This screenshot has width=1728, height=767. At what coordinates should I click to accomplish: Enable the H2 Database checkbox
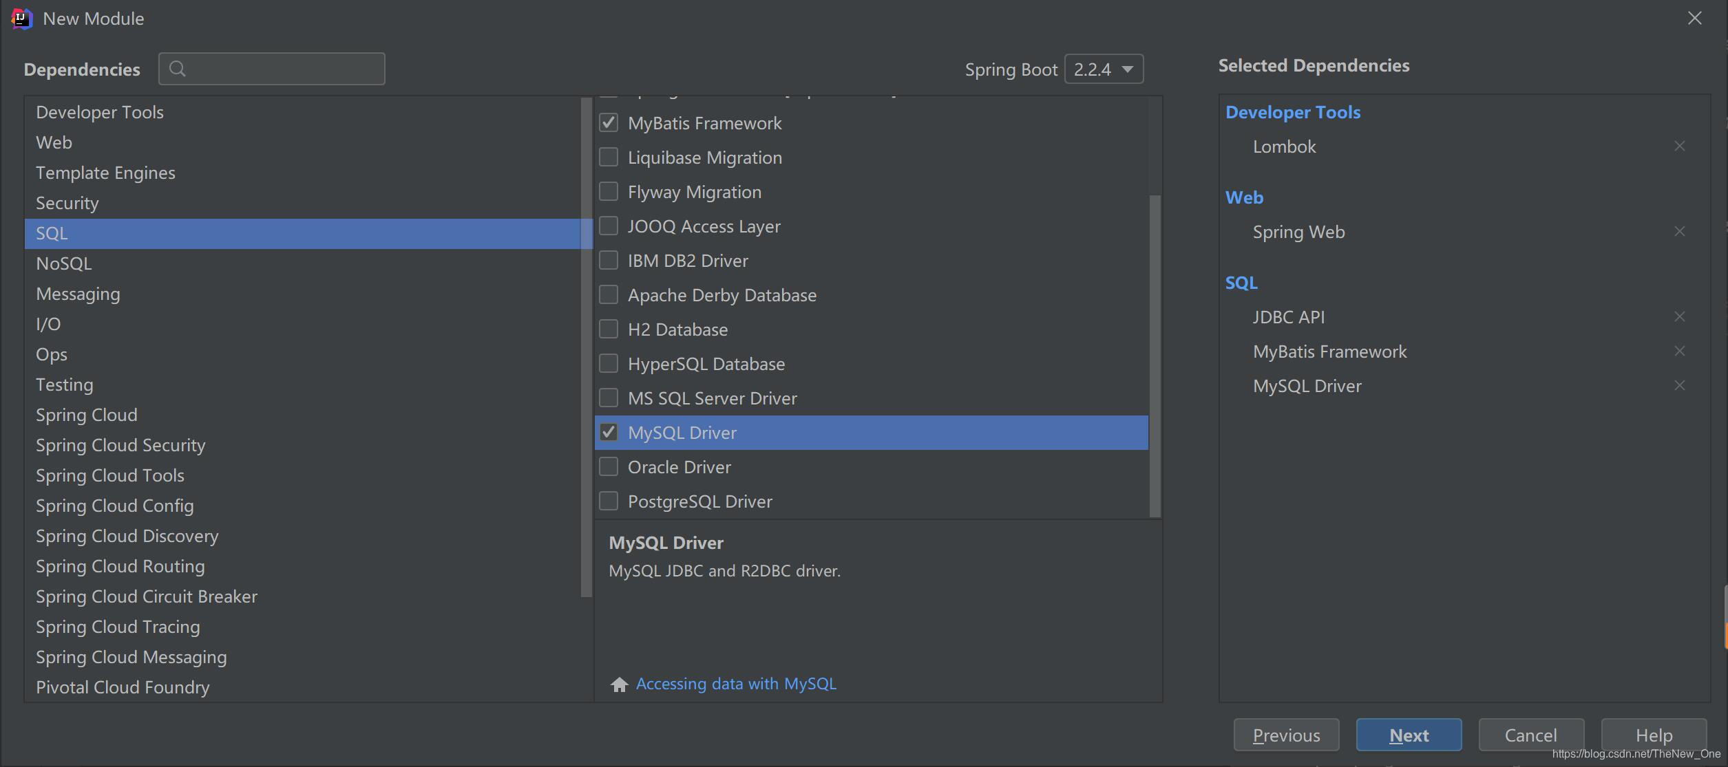pos(609,329)
